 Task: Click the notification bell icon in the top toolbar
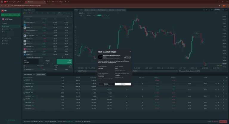pos(209,10)
